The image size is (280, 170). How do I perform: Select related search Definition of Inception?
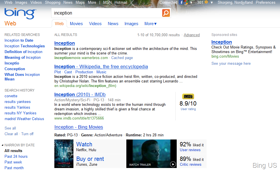tap(23, 52)
